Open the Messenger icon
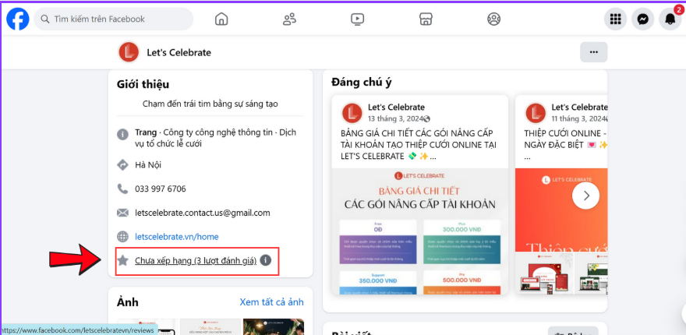The image size is (686, 335). pyautogui.click(x=642, y=19)
